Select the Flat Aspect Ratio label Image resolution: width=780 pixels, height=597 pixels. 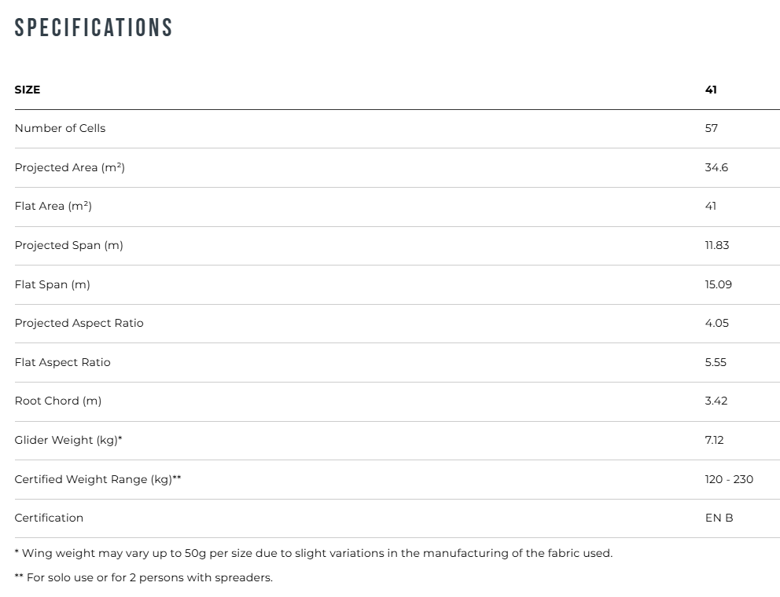(62, 362)
